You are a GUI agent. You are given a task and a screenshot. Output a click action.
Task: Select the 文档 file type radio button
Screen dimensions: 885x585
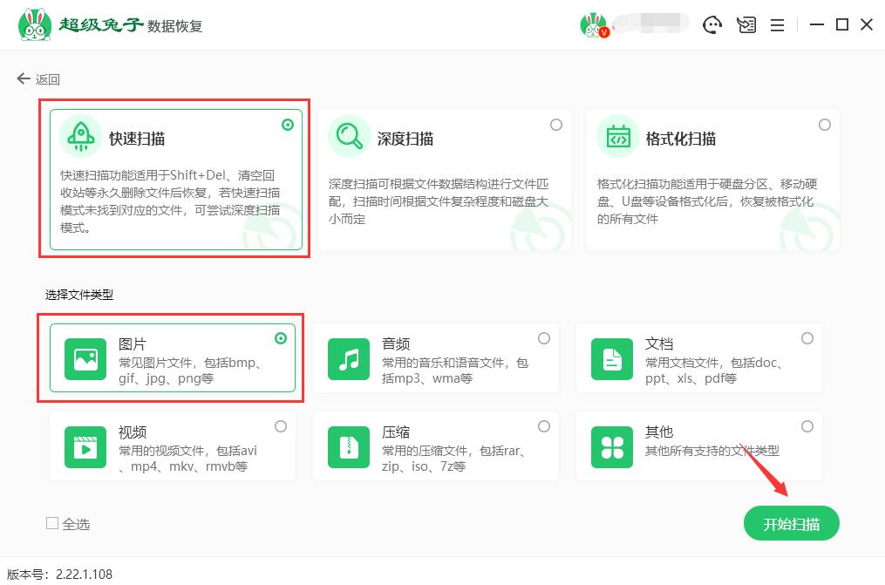pos(807,337)
